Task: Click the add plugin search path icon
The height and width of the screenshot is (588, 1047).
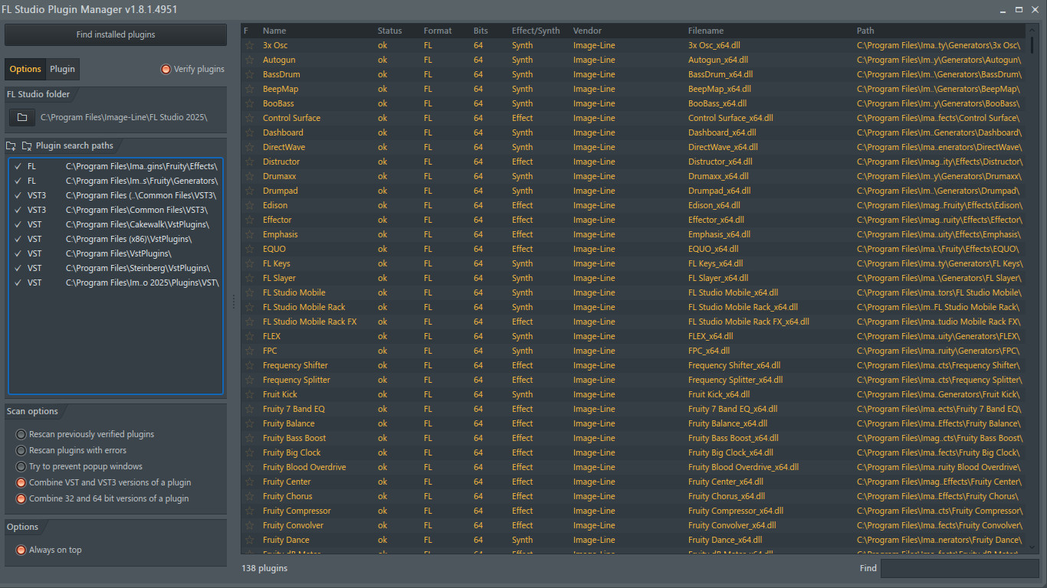Action: (11, 145)
